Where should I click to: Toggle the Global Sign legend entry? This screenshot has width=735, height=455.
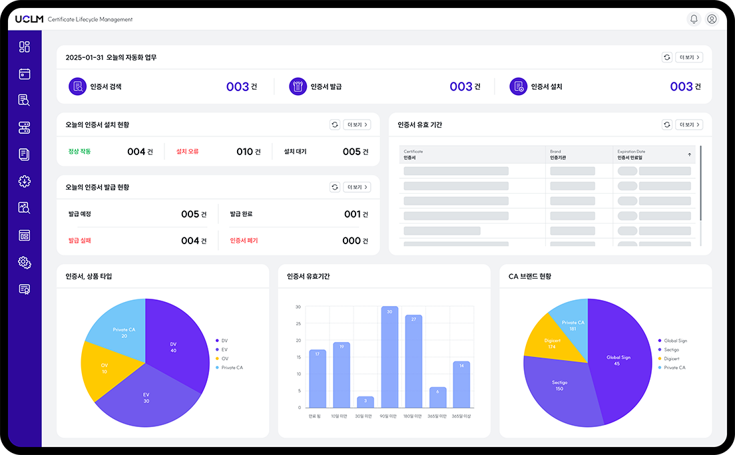(x=674, y=341)
